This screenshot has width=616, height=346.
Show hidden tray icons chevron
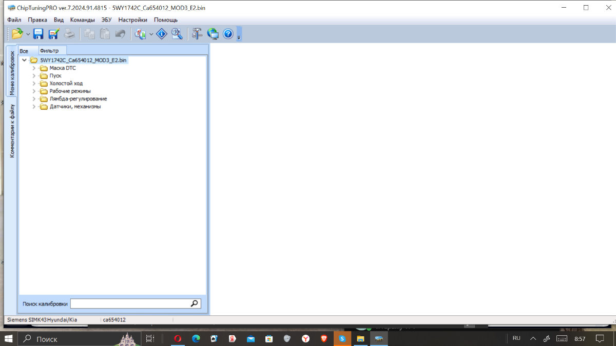point(533,338)
